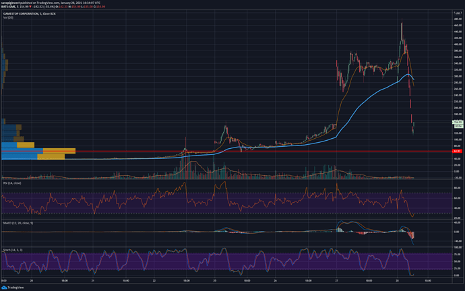Click the longest volume profile bar
The width and height of the screenshot is (465, 291).
(x=38, y=151)
